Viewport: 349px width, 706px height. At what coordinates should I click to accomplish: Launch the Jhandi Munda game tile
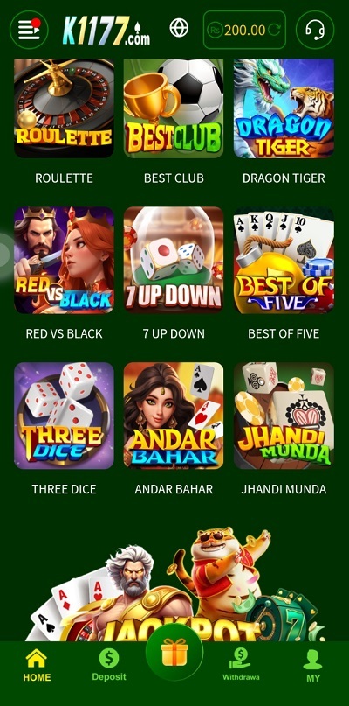(284, 416)
